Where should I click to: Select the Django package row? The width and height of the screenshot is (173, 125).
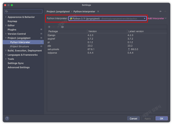pos(107,35)
